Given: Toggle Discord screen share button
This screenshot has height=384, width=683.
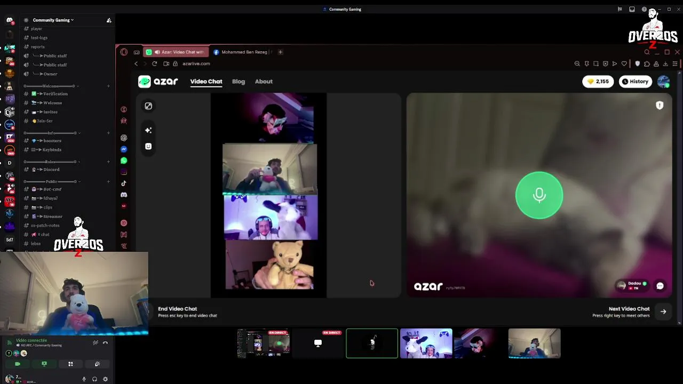Looking at the screenshot, I should 44,364.
